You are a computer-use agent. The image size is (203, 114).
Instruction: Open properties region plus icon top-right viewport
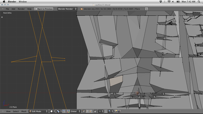(201, 13)
